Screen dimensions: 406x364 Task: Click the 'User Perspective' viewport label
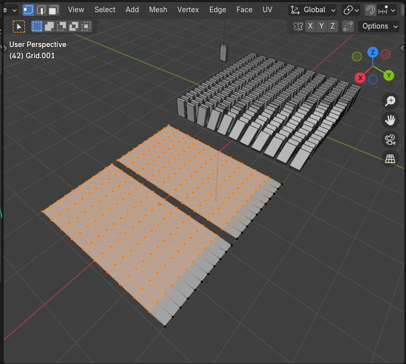point(38,44)
